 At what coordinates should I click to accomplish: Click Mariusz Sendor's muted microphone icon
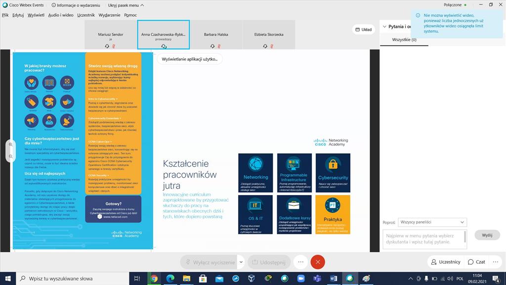point(114,46)
